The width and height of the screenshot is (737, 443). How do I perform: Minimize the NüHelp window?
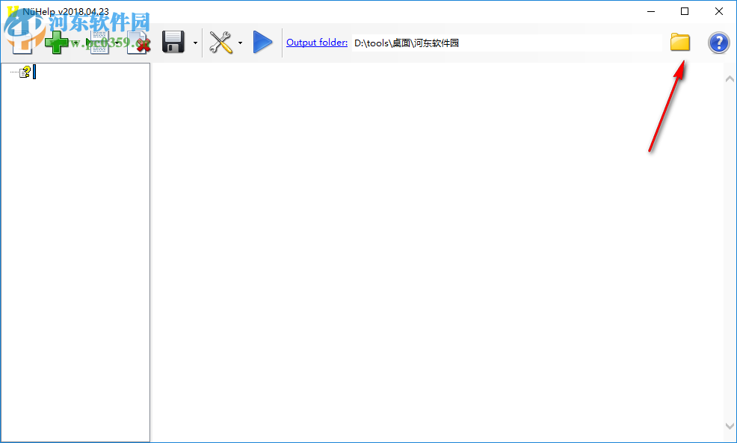pyautogui.click(x=651, y=11)
